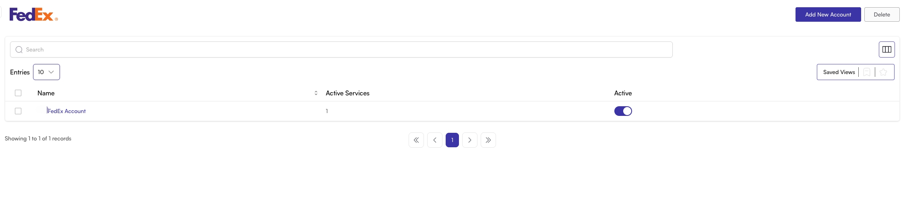Image resolution: width=903 pixels, height=202 pixels.
Task: Go to first page double-chevron icon
Action: (x=416, y=140)
